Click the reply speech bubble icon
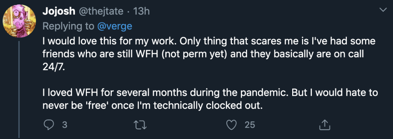The height and width of the screenshot is (139, 393). point(49,125)
